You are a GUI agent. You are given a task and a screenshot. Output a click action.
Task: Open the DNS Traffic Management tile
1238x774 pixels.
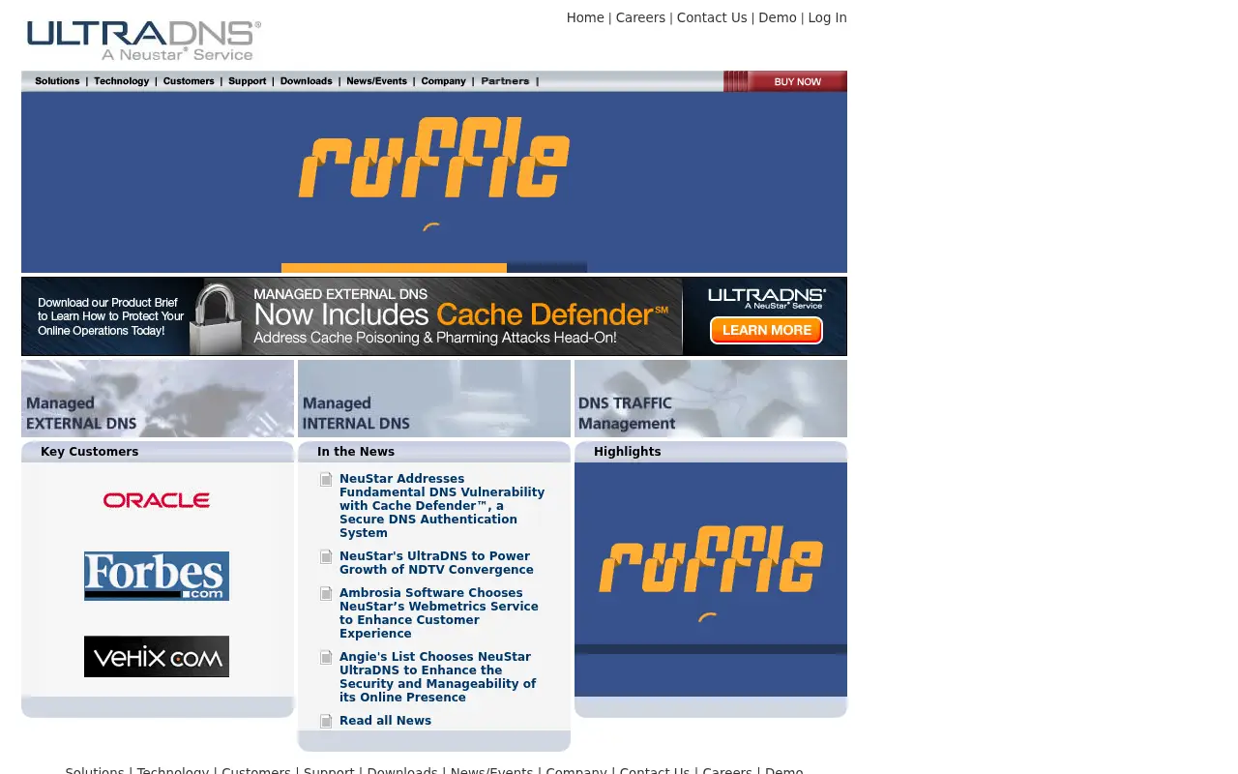pos(711,399)
